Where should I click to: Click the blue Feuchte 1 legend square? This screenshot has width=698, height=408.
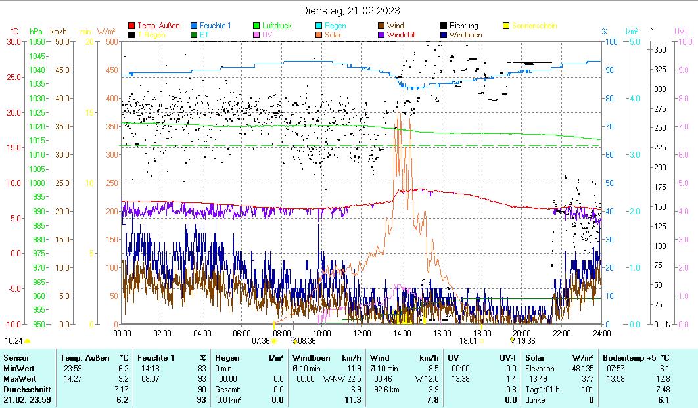click(194, 26)
